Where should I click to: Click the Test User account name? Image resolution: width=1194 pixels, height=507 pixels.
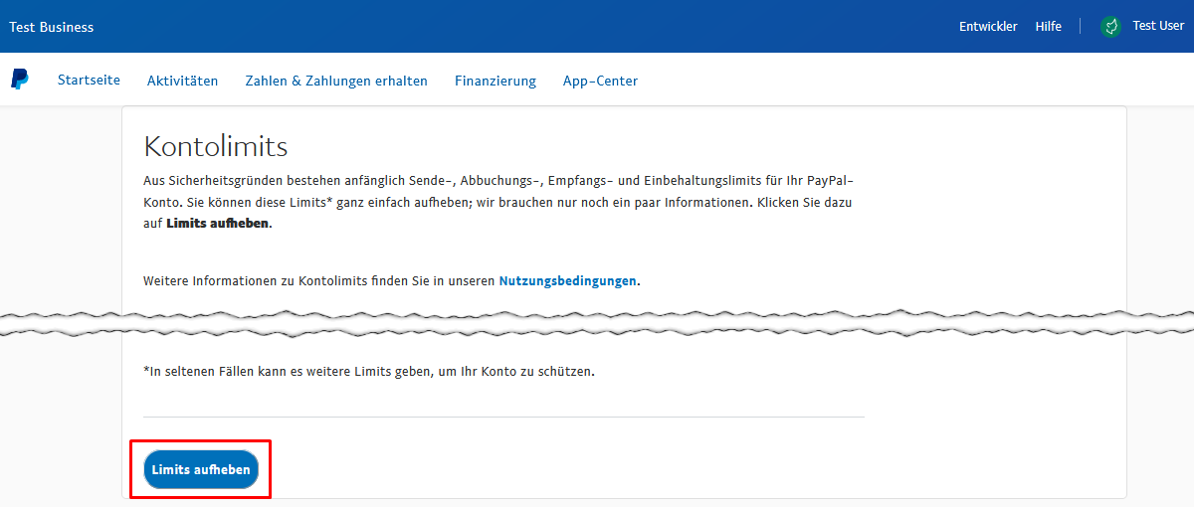coord(1158,26)
